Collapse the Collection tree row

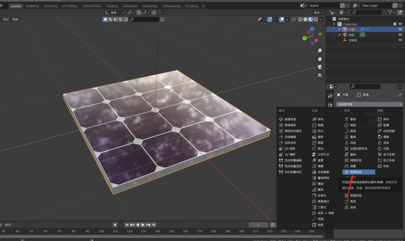point(334,24)
